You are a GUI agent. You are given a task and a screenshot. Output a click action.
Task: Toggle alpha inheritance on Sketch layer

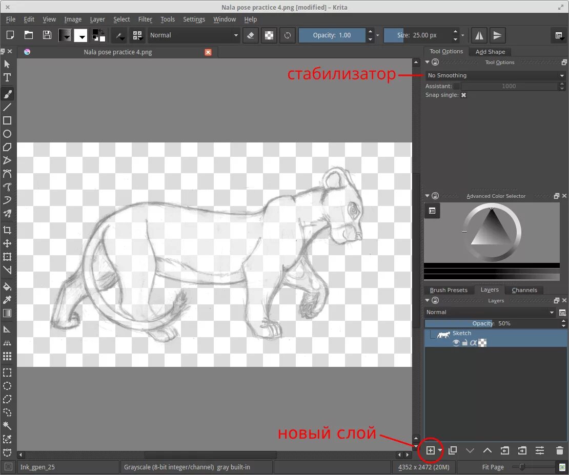click(x=473, y=343)
